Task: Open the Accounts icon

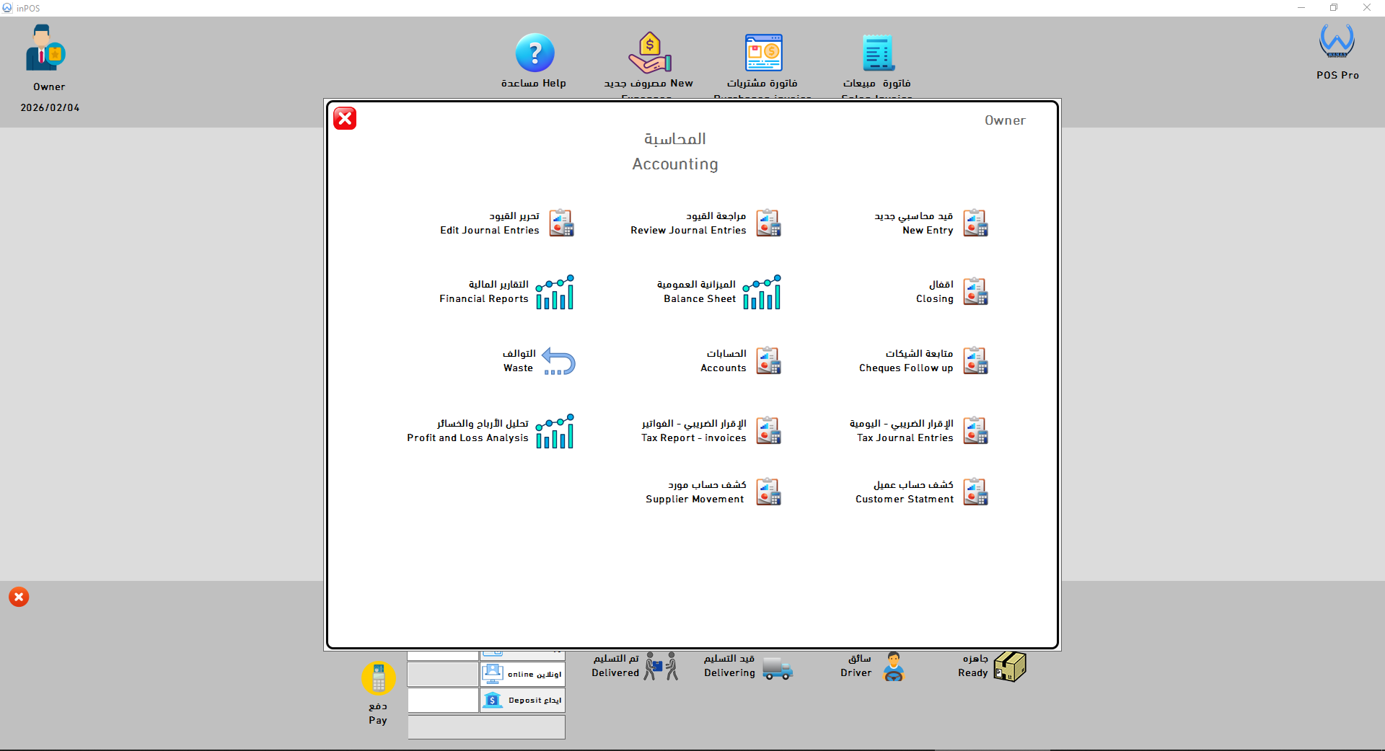Action: click(x=768, y=360)
